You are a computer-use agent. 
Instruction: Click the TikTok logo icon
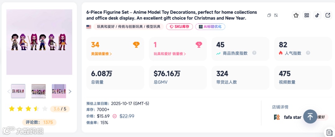pyautogui.click(x=317, y=15)
